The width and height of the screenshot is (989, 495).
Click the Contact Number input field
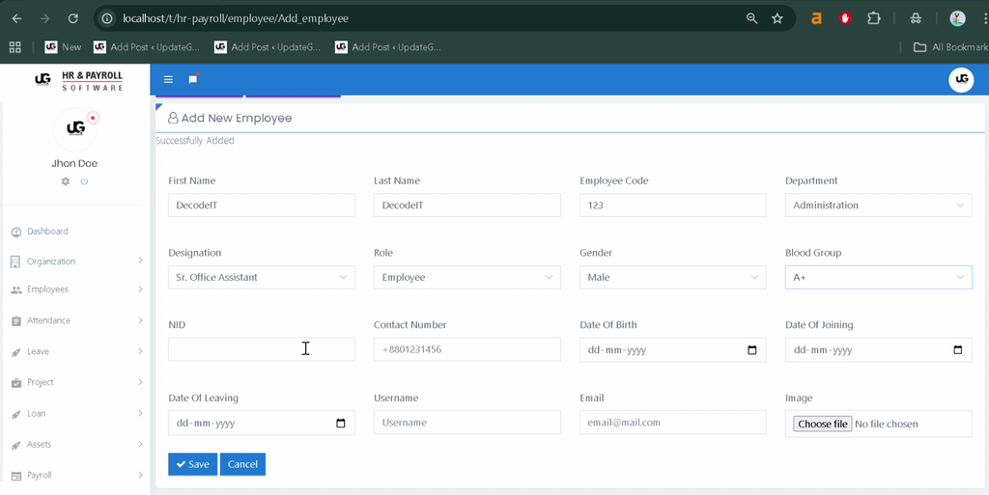(x=466, y=349)
